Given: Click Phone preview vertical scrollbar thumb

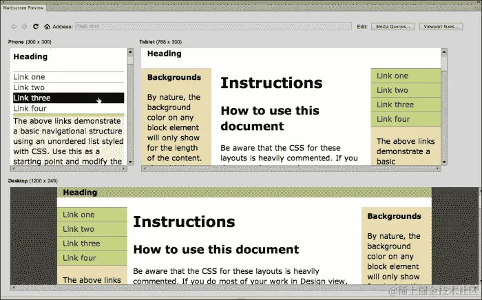Looking at the screenshot, I should tap(130, 60).
